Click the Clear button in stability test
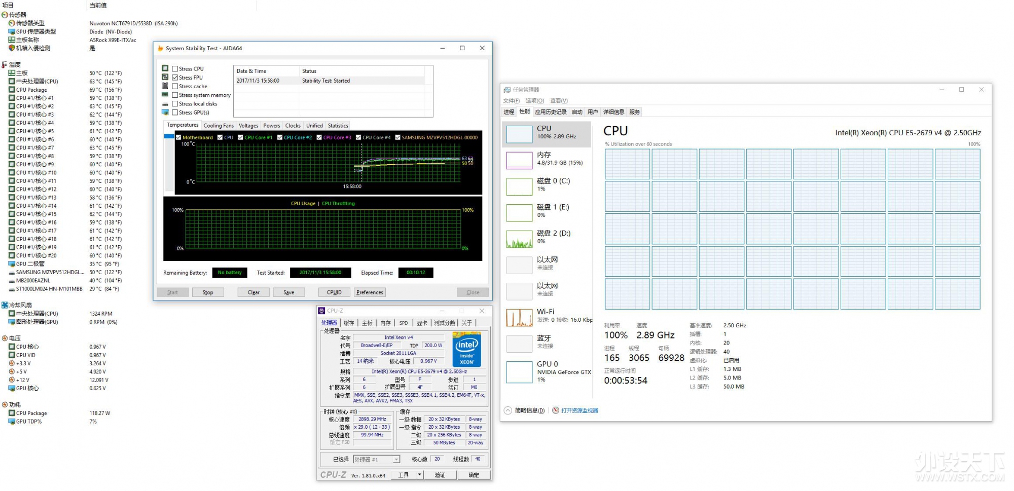The image size is (1014, 491). pos(253,292)
